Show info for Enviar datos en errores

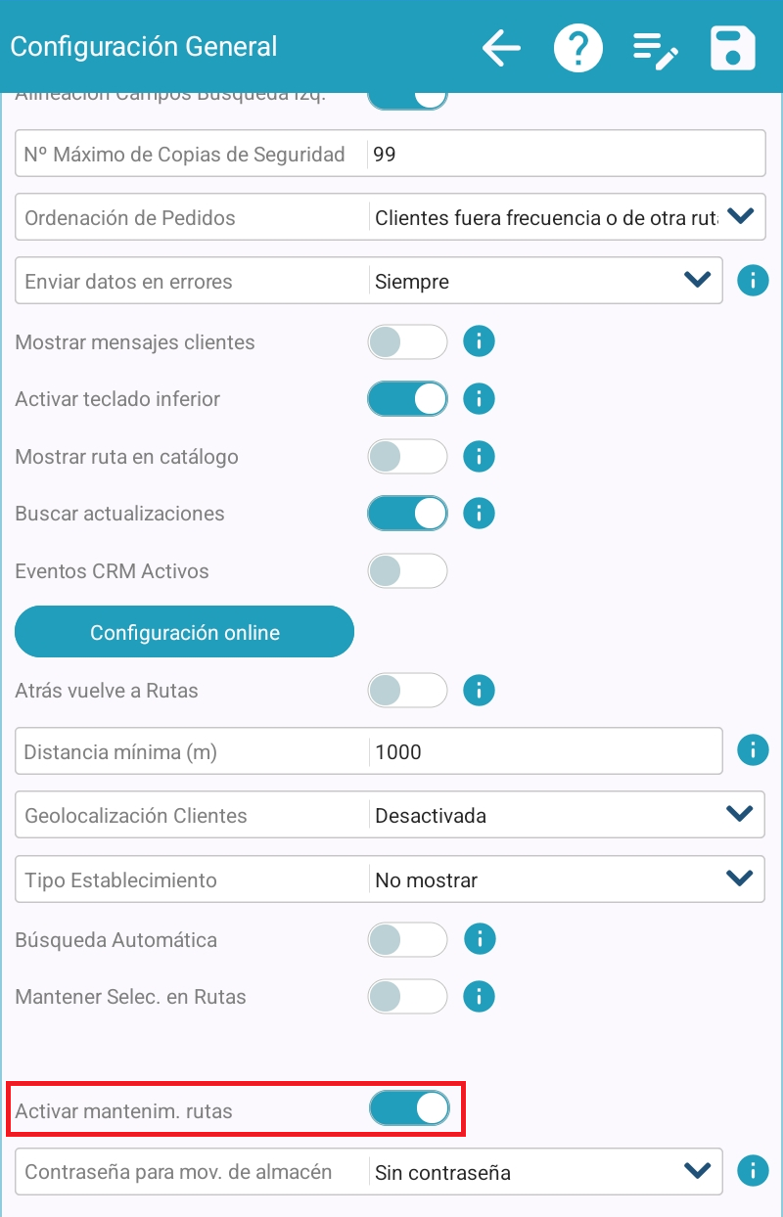[753, 281]
